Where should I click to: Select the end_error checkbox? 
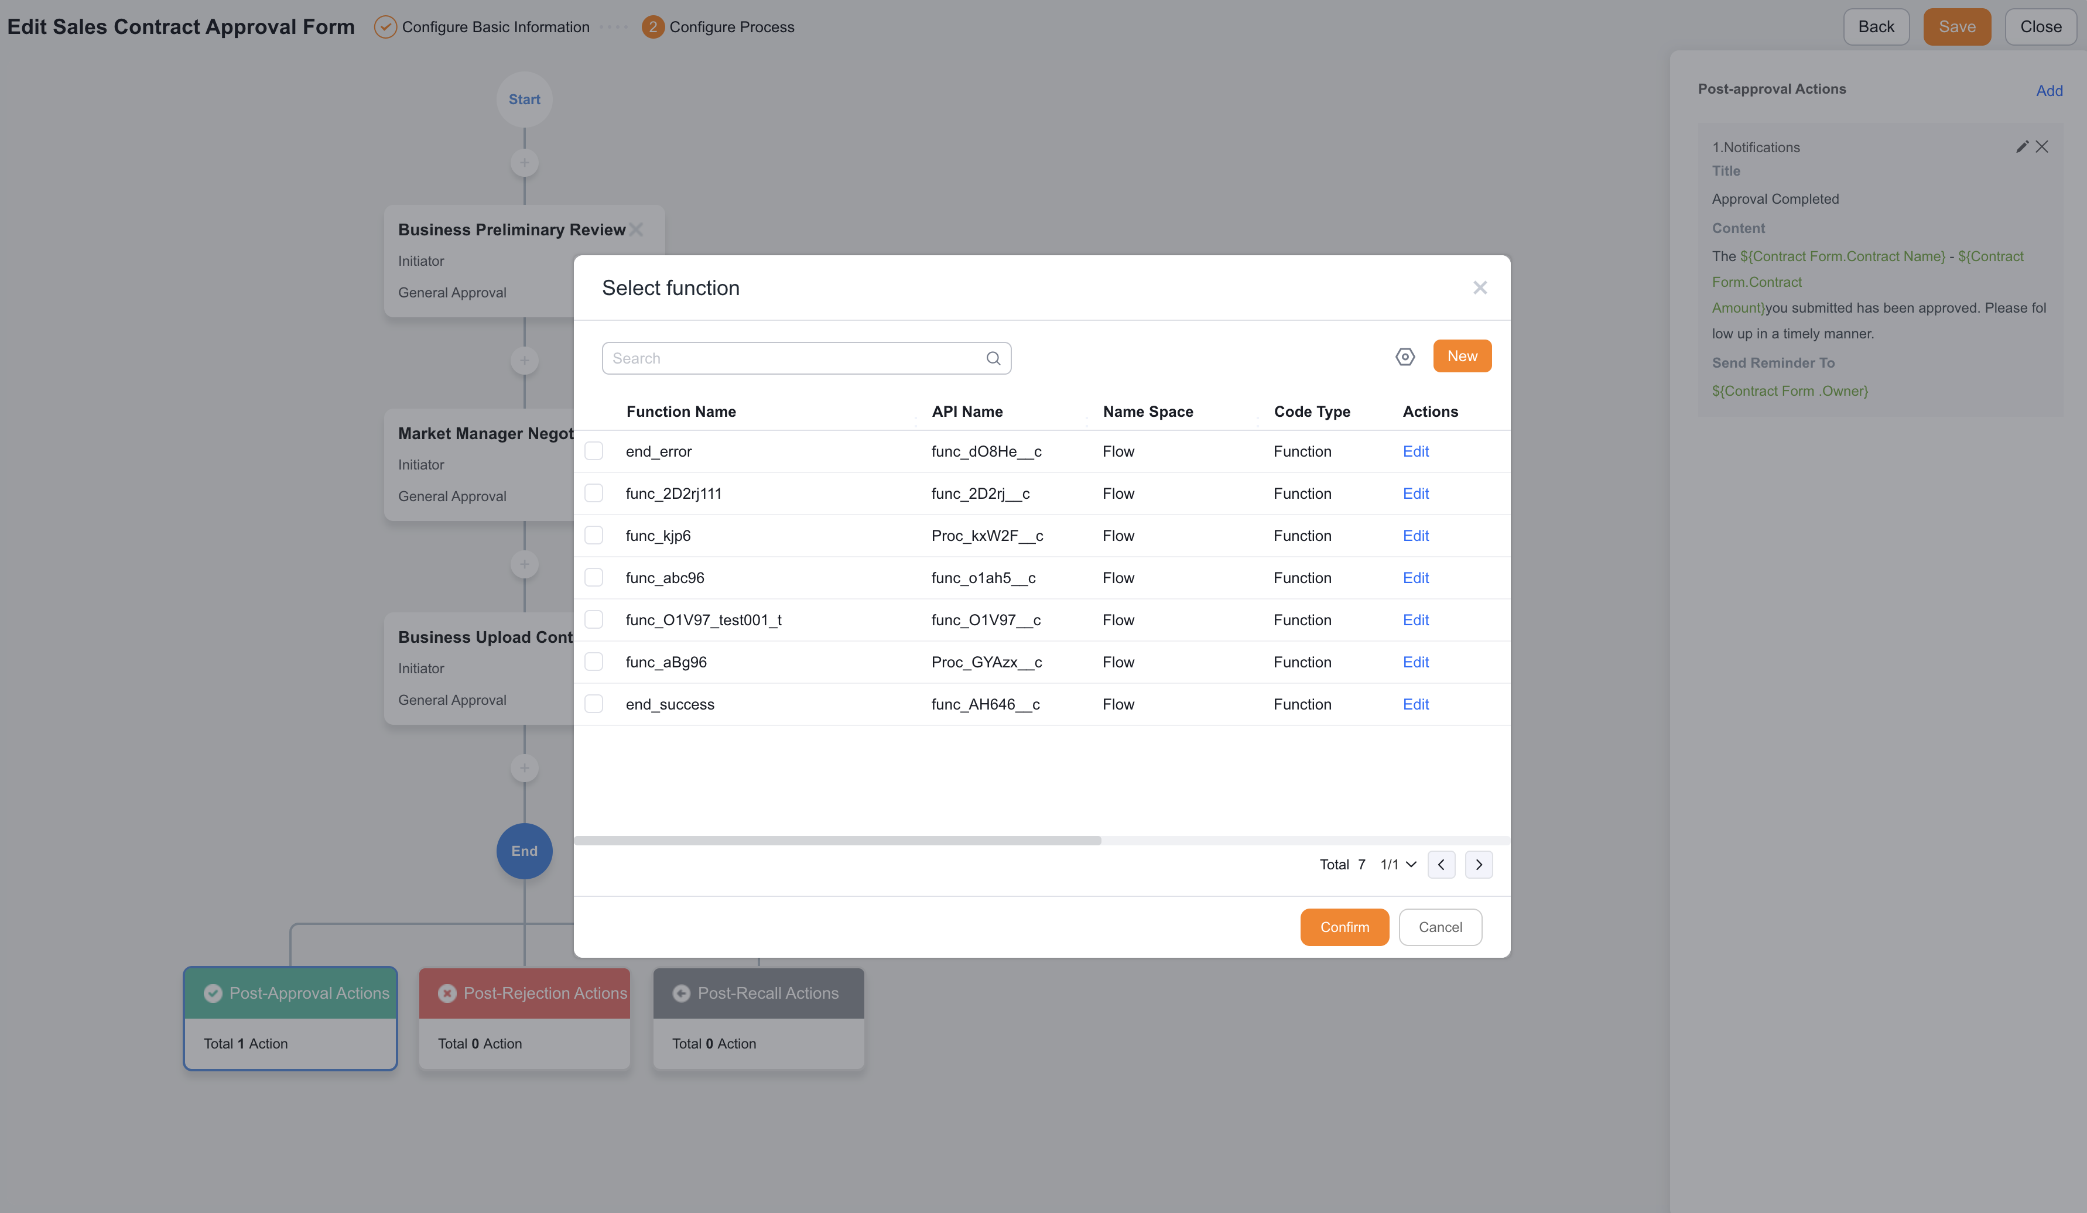594,450
